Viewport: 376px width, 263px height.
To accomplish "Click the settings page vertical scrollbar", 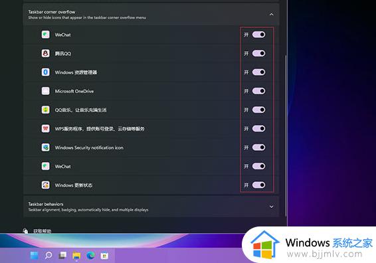I will pyautogui.click(x=286, y=135).
